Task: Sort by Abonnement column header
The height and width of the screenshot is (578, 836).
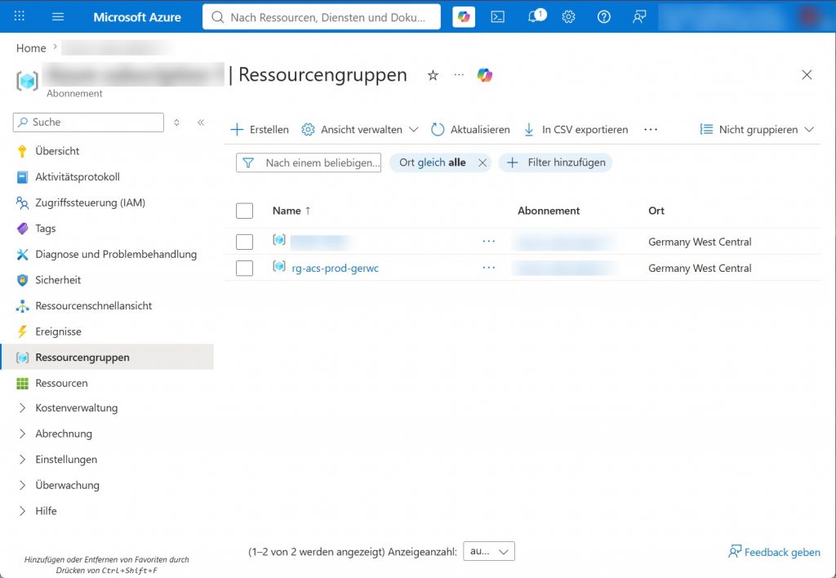Action: click(549, 211)
